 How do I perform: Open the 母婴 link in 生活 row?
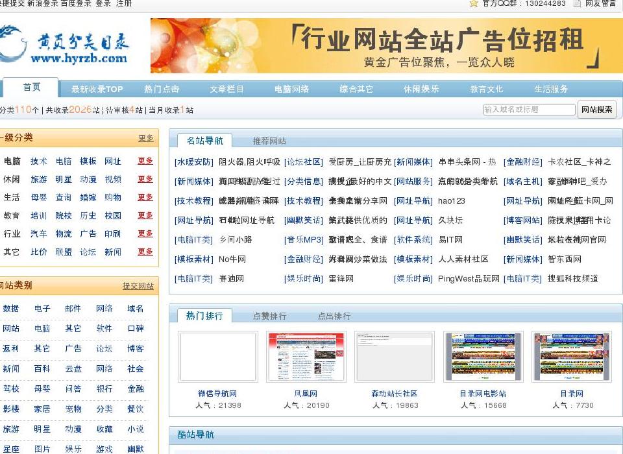coord(39,197)
